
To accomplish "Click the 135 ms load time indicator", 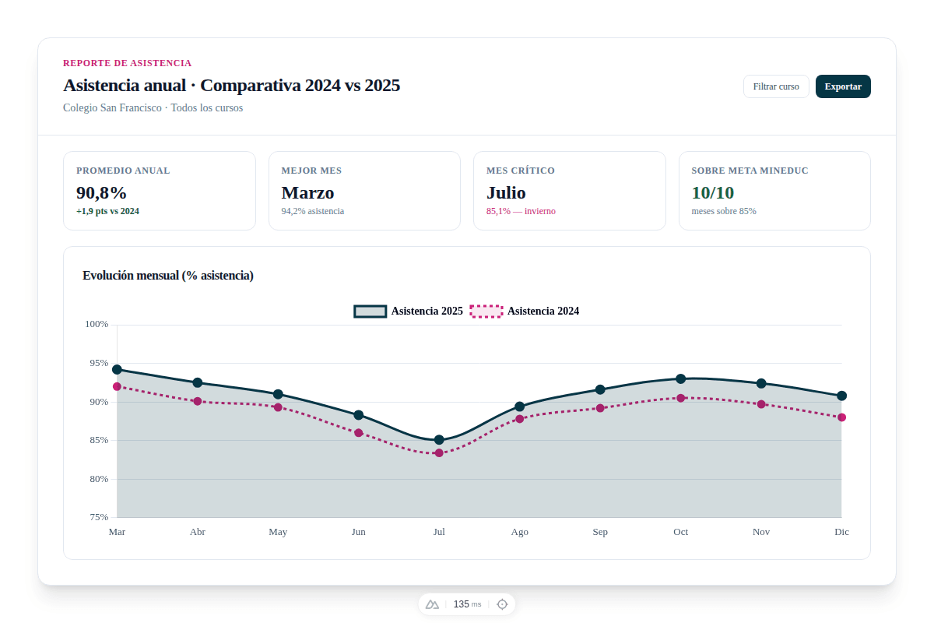I will 467,604.
